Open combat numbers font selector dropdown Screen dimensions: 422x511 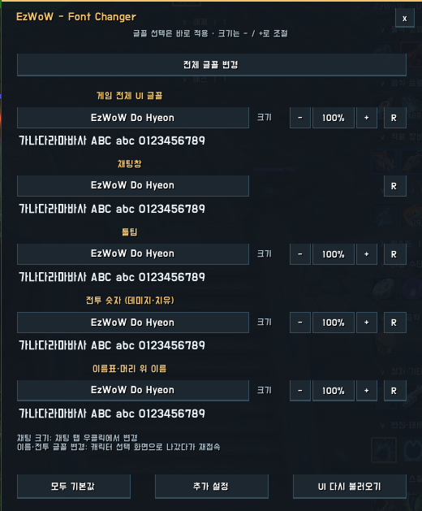pos(133,323)
